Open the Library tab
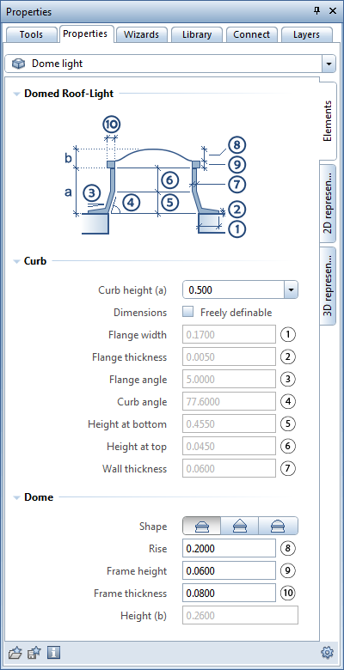The image size is (344, 670). tap(197, 34)
